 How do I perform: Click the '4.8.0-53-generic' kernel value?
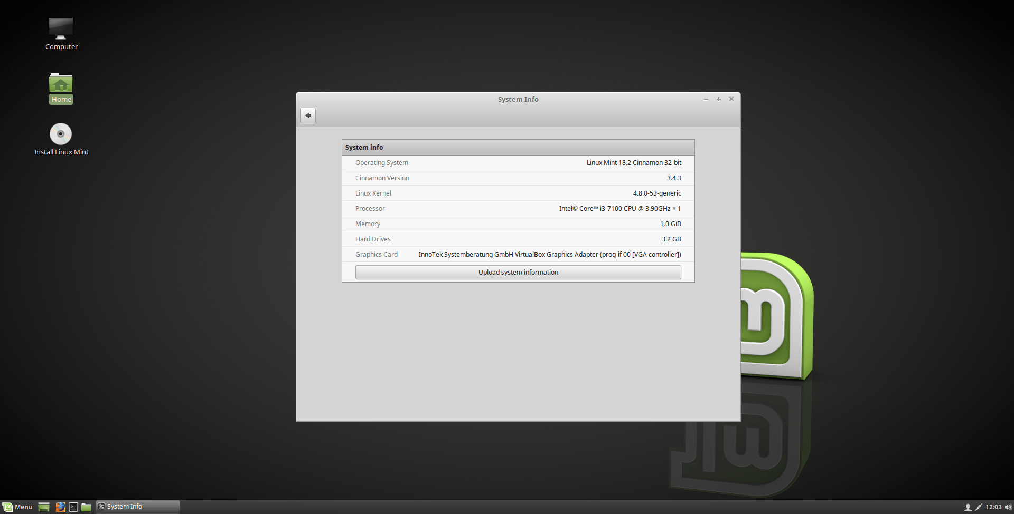657,193
